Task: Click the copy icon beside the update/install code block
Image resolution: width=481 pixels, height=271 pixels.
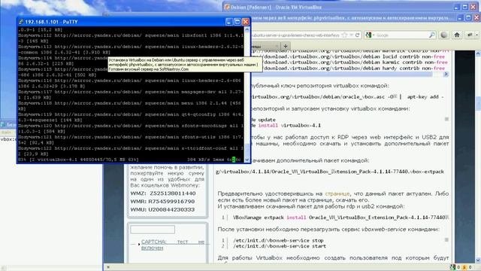Action: (x=446, y=119)
